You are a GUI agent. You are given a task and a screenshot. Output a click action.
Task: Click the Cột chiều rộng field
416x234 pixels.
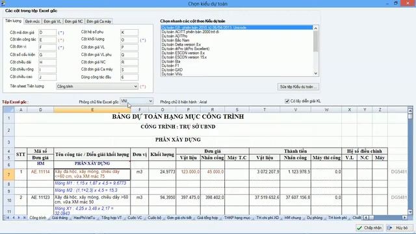(47, 70)
